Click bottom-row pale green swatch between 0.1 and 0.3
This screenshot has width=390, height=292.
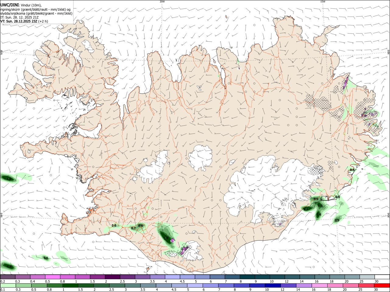(x=8, y=286)
